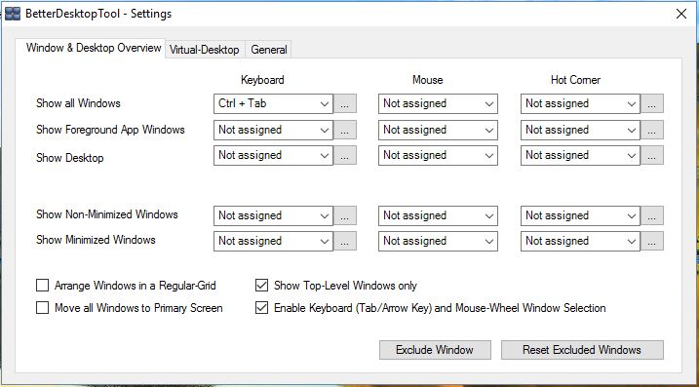Open Show Desktop hot corner dropdown
The image size is (699, 387).
click(580, 155)
